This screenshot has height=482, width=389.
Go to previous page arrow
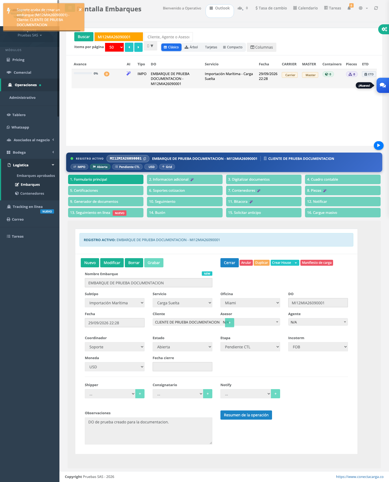point(129,47)
